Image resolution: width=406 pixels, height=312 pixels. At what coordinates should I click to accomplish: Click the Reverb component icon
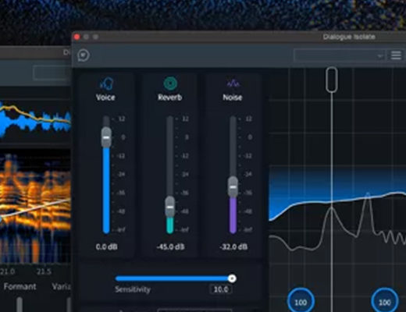170,83
